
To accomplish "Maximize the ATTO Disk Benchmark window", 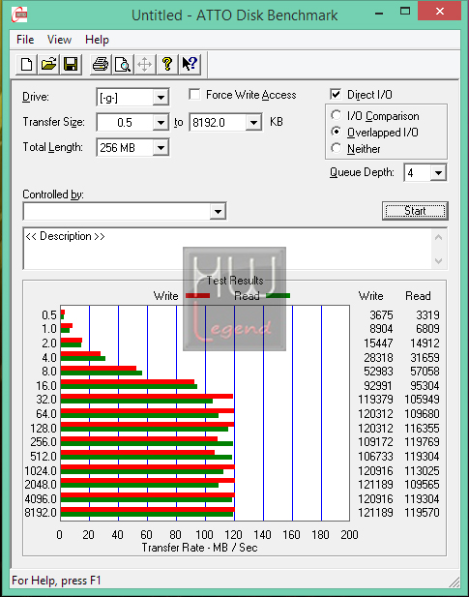I will (405, 12).
